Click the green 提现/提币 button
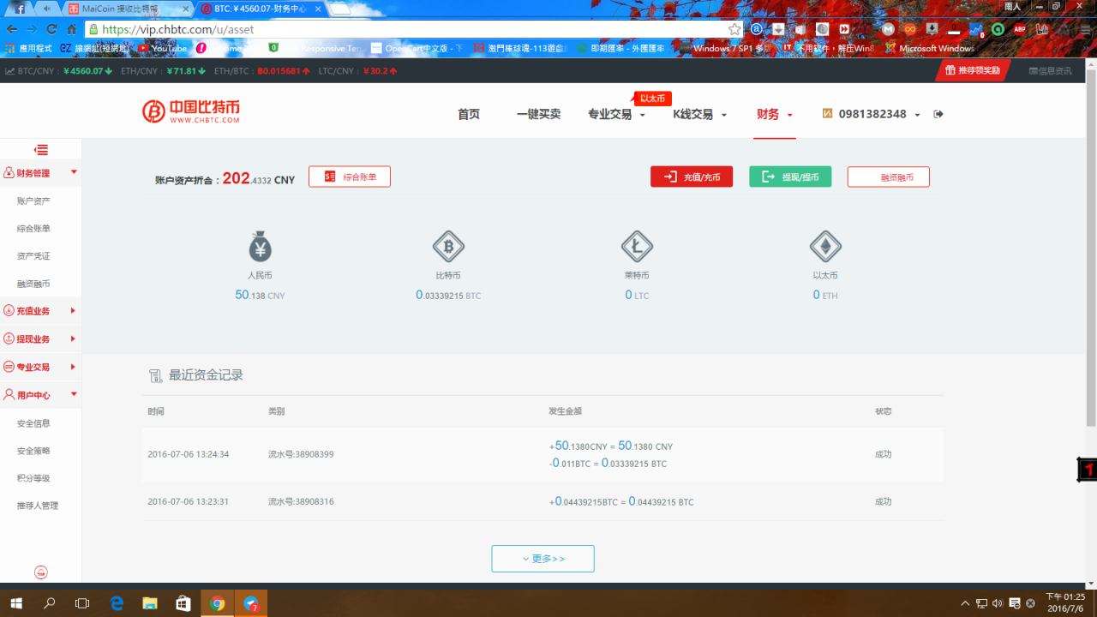 pyautogui.click(x=789, y=177)
